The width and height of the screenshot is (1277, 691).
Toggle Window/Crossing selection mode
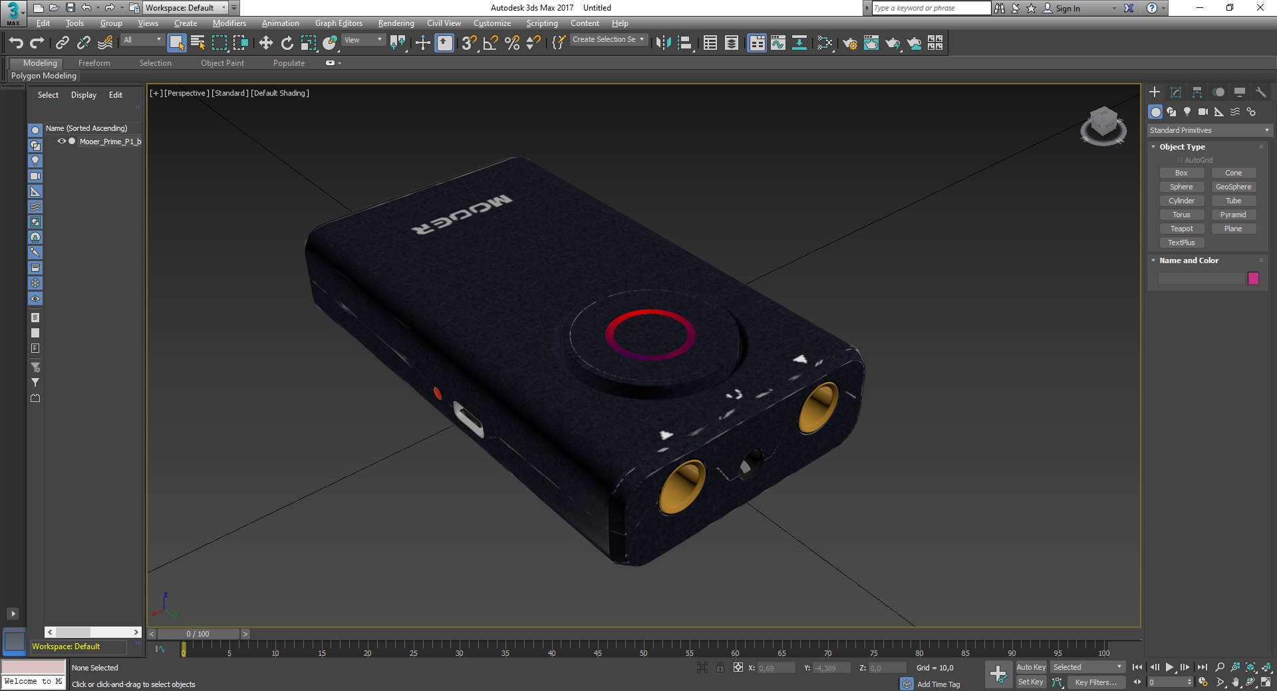[240, 43]
